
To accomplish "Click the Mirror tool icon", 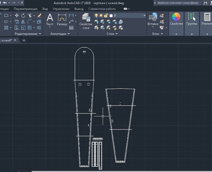I will click(23, 21).
